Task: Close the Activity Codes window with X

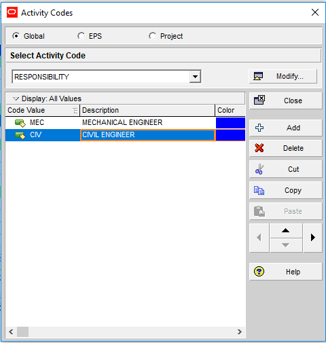Action: (315, 12)
